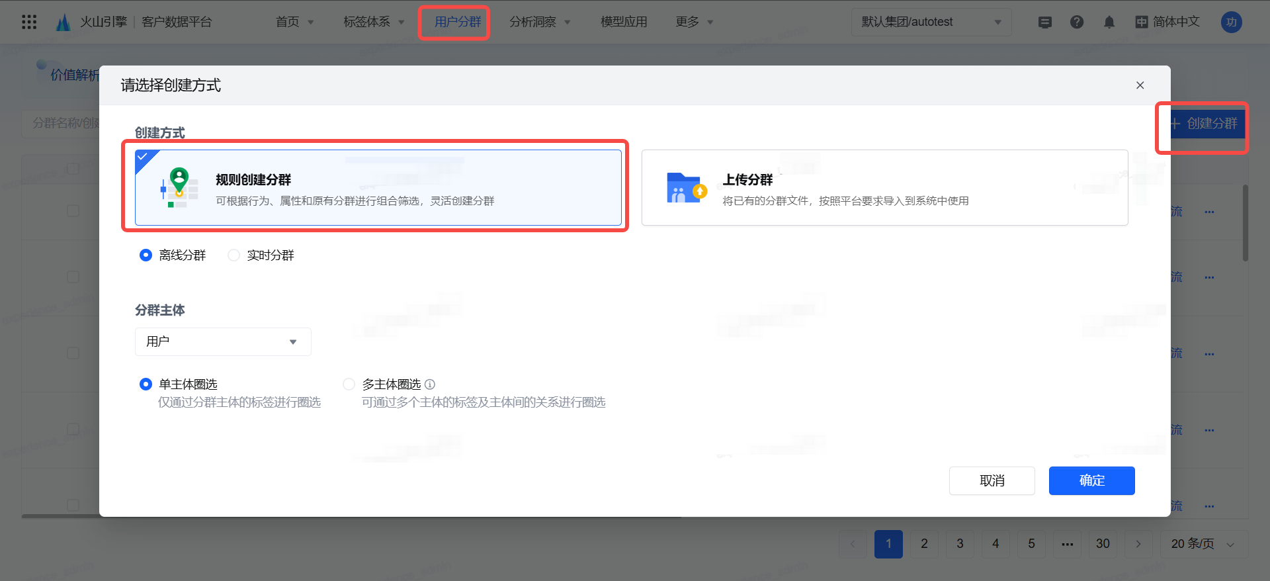Image resolution: width=1270 pixels, height=581 pixels.
Task: Click the next page arrow
Action: tap(1138, 544)
